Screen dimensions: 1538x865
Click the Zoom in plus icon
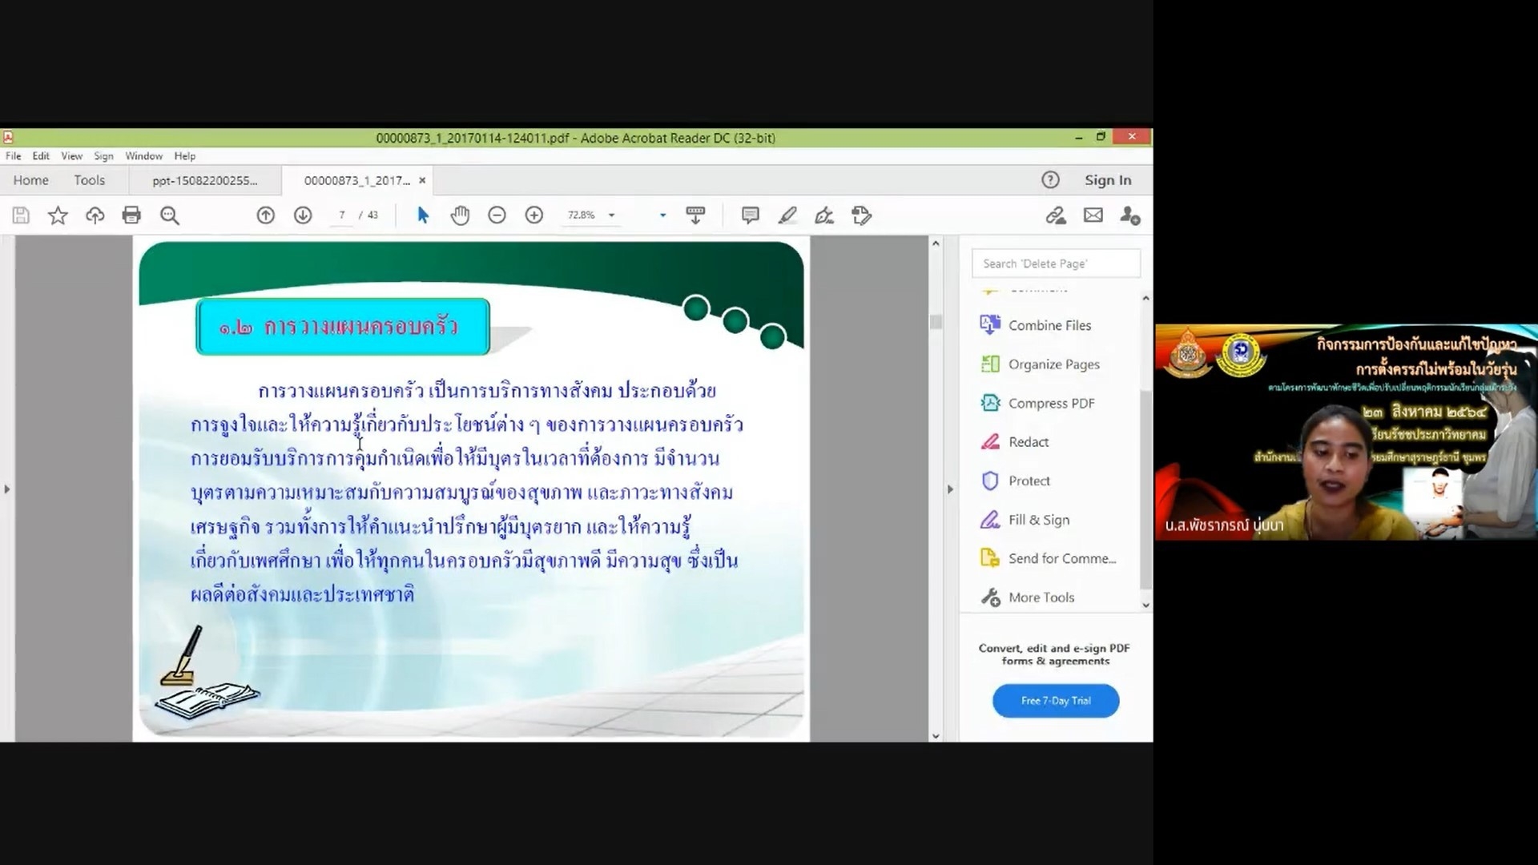(534, 215)
